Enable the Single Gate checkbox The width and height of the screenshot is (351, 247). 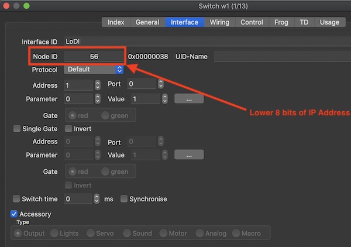17,129
